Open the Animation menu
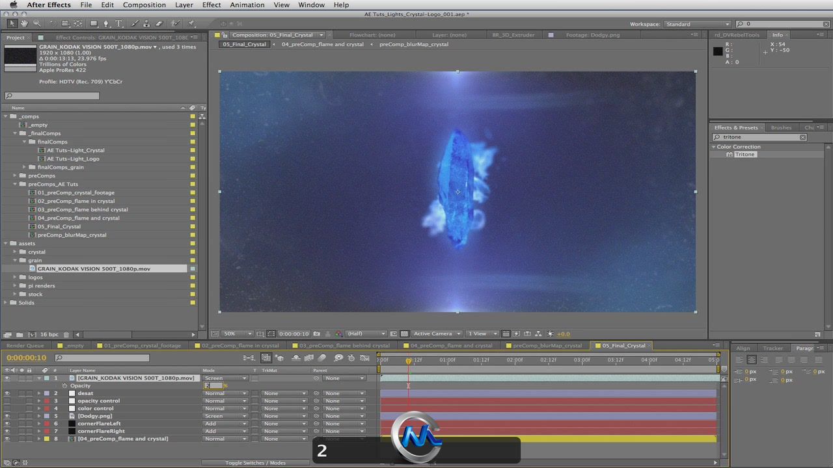 [247, 5]
